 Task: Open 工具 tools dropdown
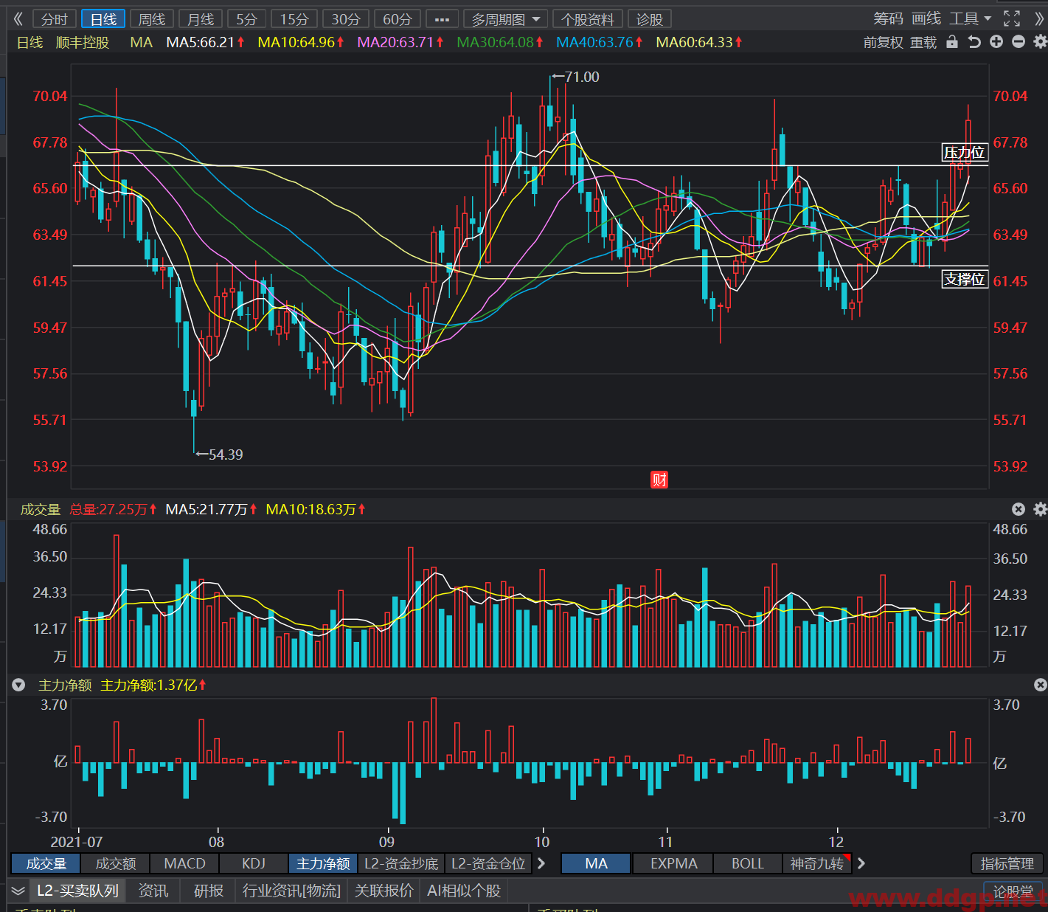pyautogui.click(x=970, y=19)
